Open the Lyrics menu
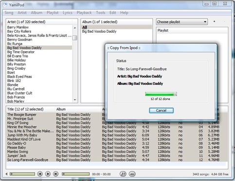The image size is (235, 181). [68, 13]
